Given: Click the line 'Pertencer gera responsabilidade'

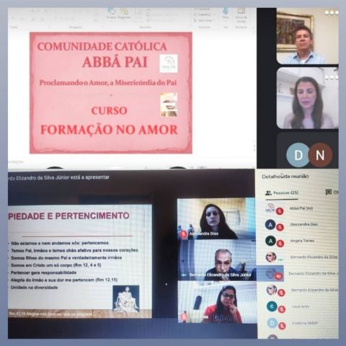Looking at the screenshot, I should pos(43,272).
